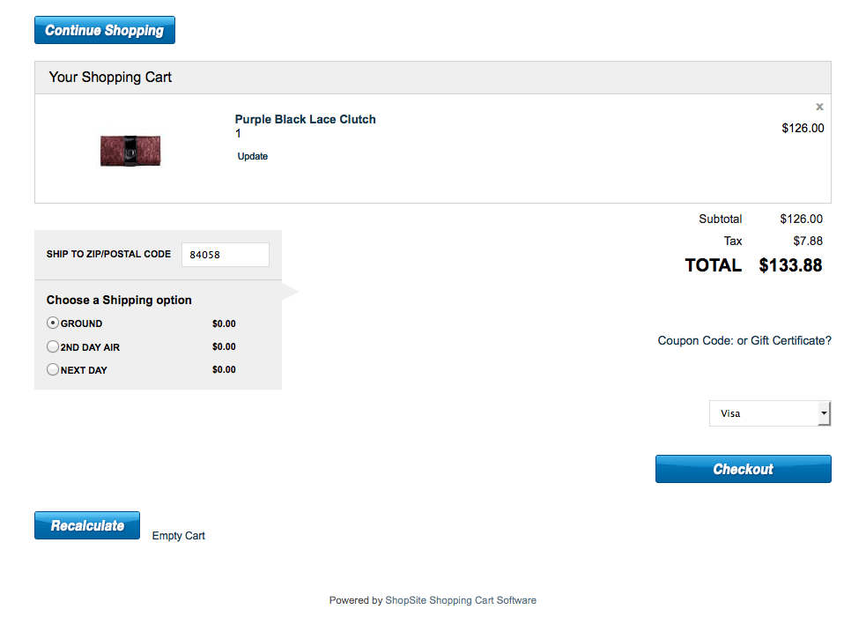The height and width of the screenshot is (617, 866).
Task: Click the item quantity value 1
Action: [238, 134]
